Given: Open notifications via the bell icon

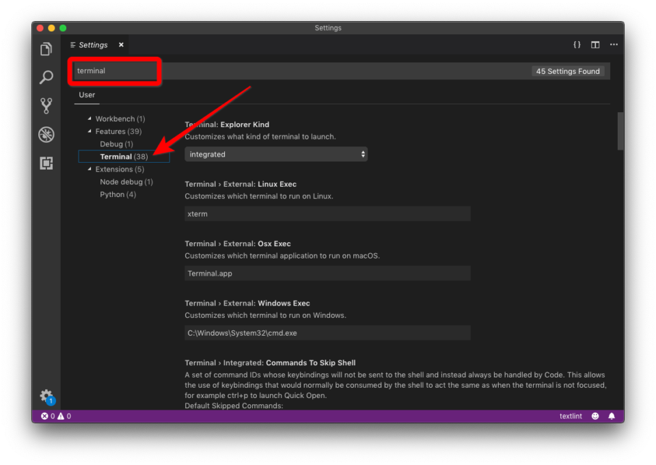Looking at the screenshot, I should 612,415.
